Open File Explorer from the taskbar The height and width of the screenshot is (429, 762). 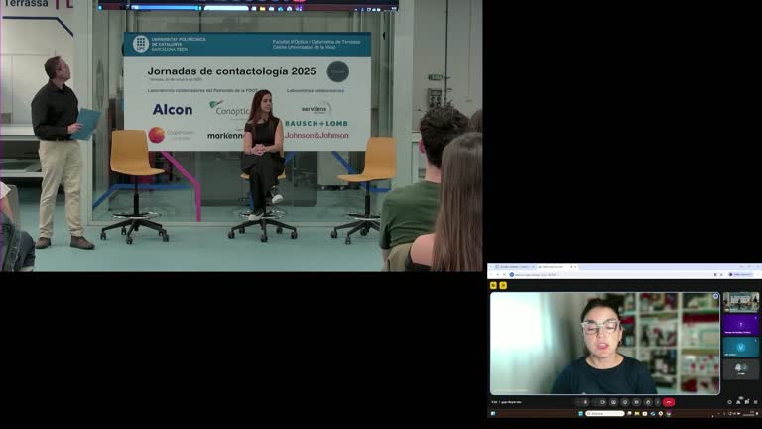pos(637,414)
